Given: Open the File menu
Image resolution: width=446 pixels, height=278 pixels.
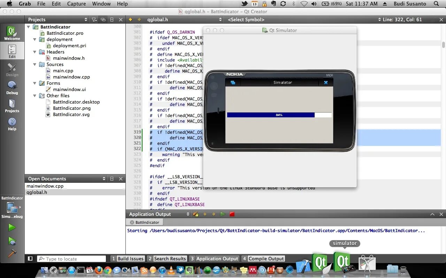Looking at the screenshot, I should (x=41, y=3).
